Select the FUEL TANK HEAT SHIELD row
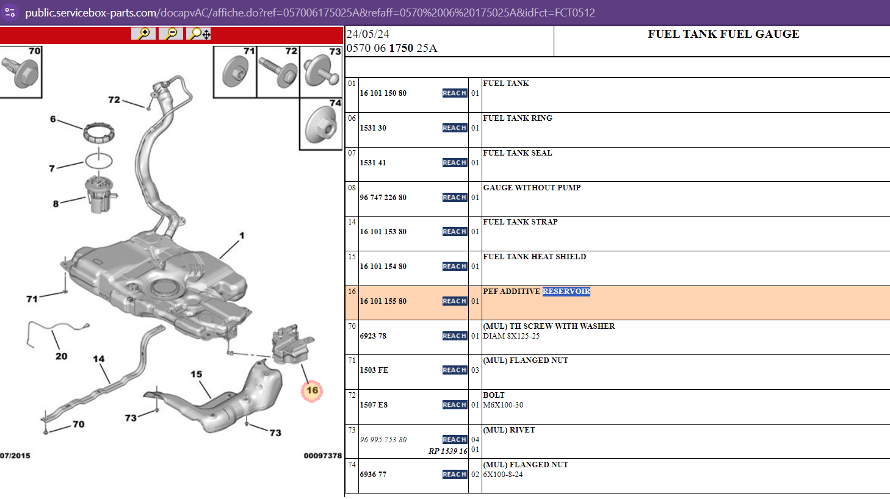Image resolution: width=890 pixels, height=499 pixels. 617,268
